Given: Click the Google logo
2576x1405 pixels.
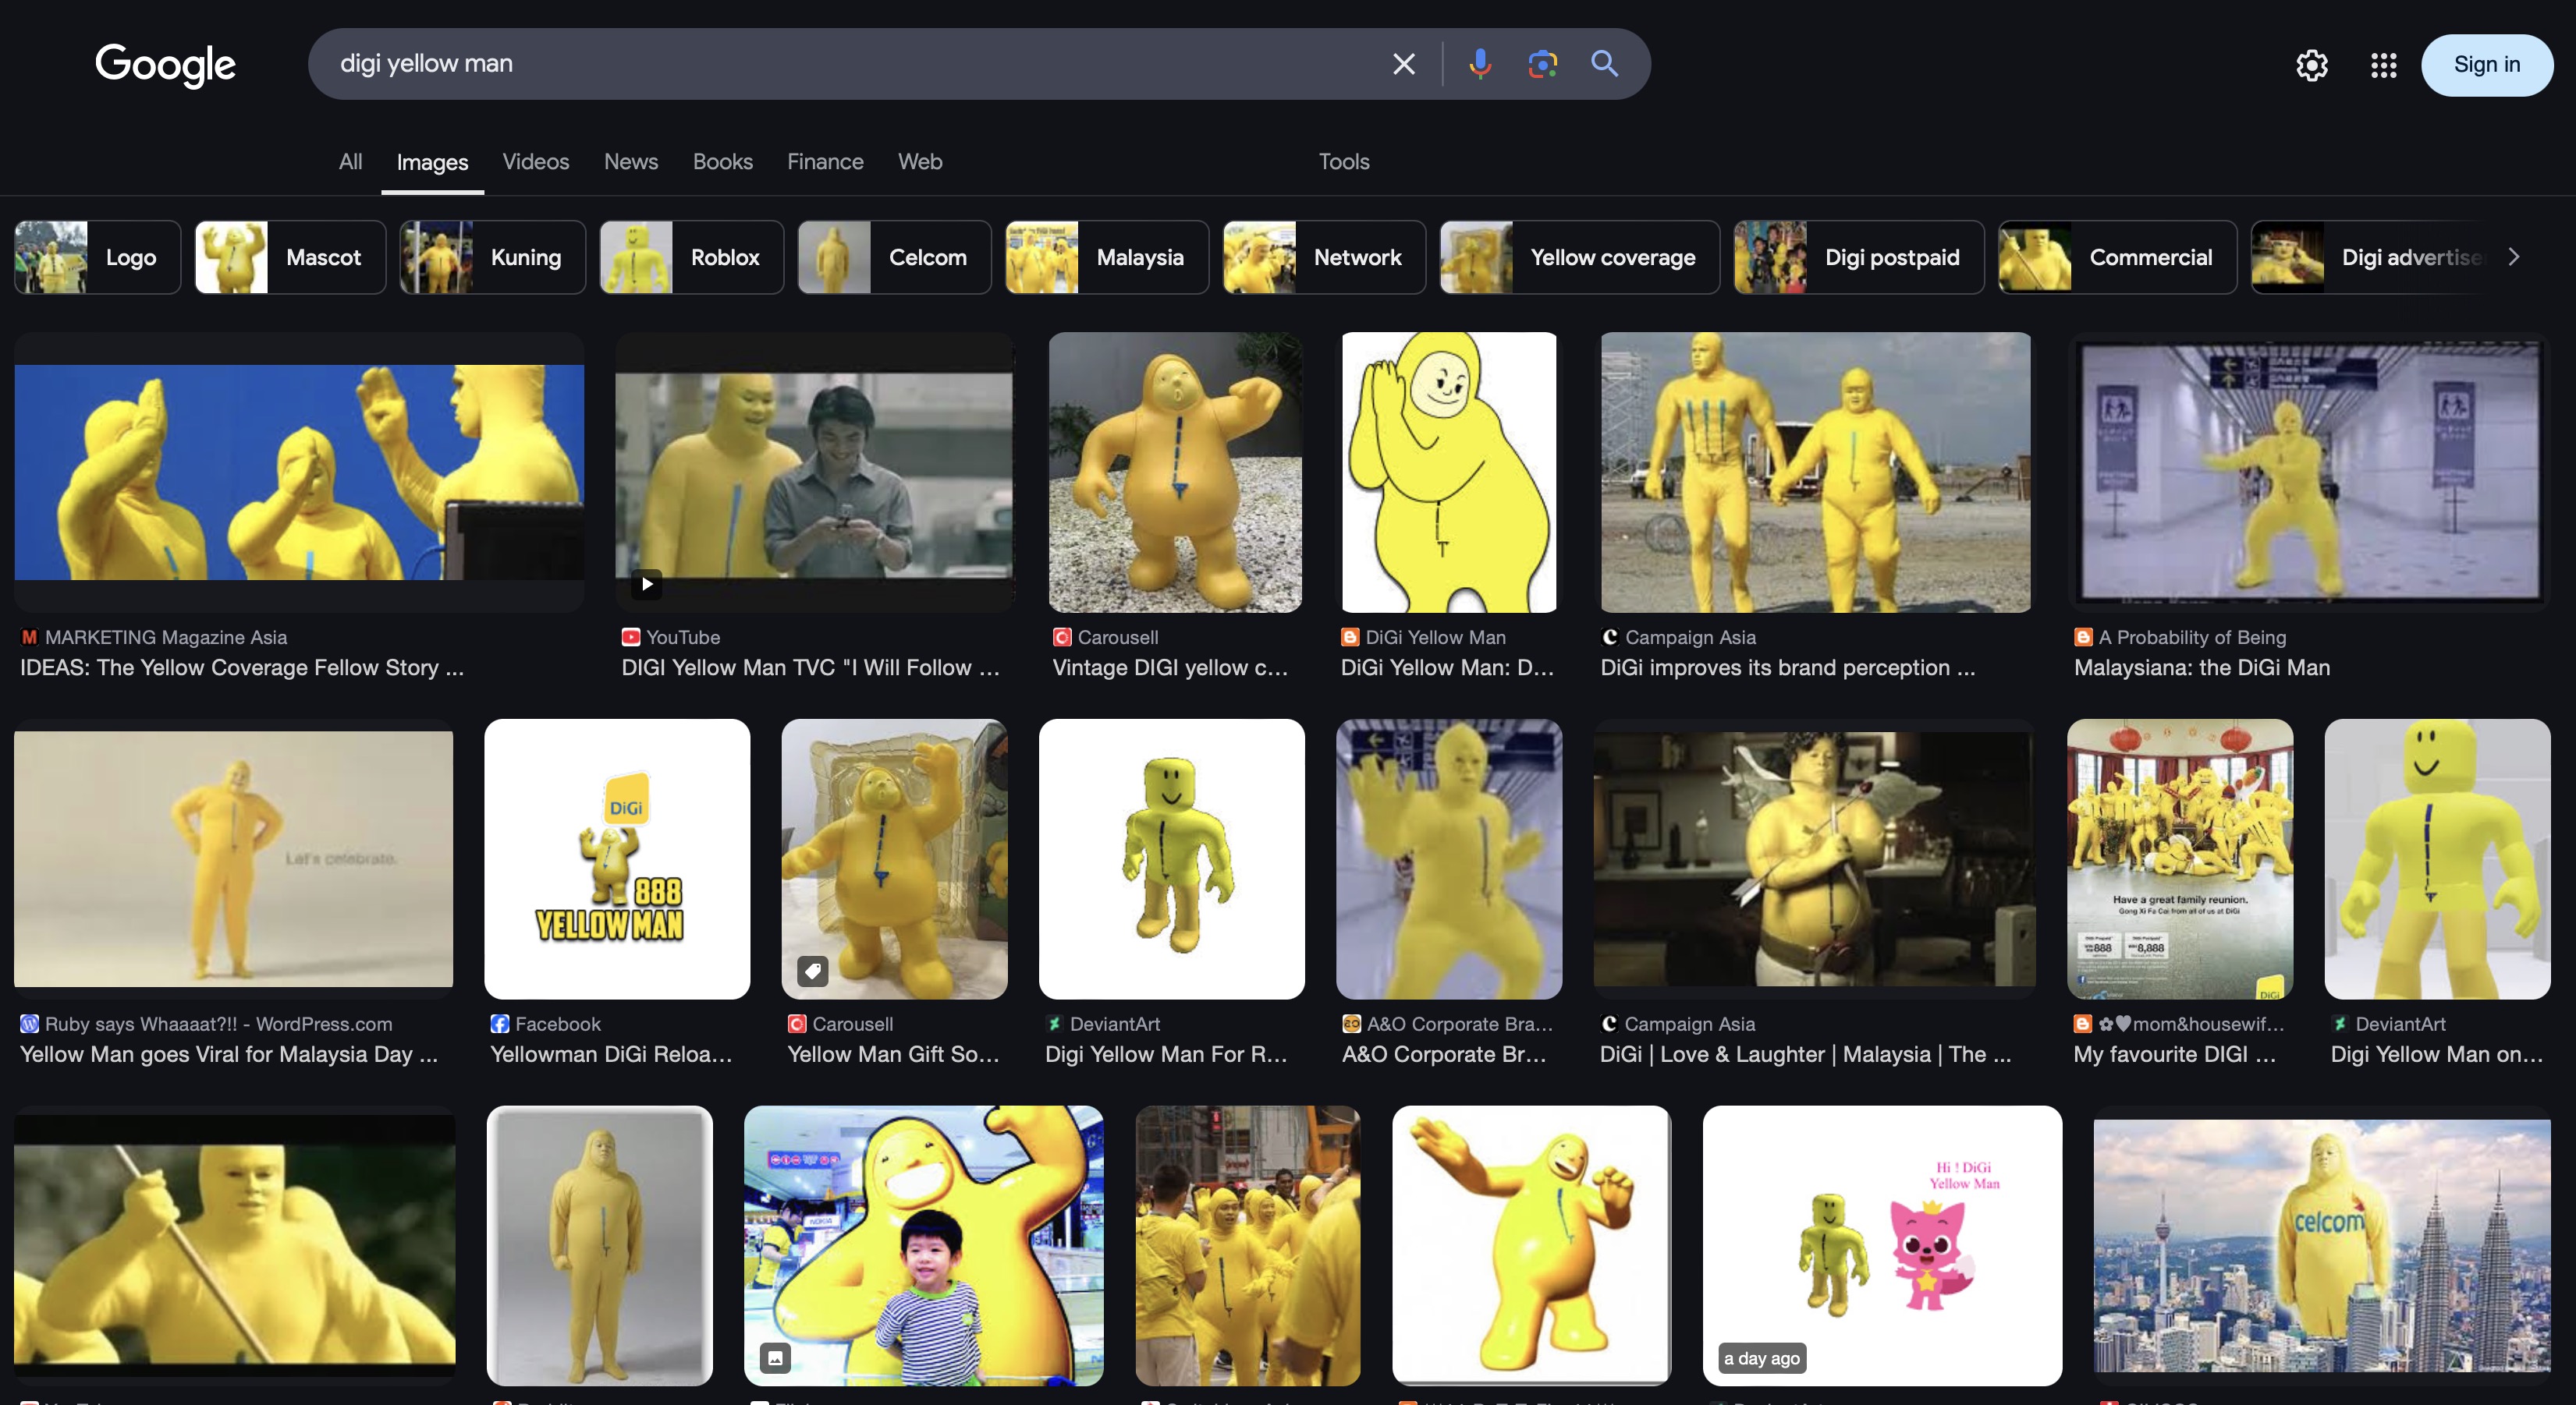Looking at the screenshot, I should tap(165, 65).
